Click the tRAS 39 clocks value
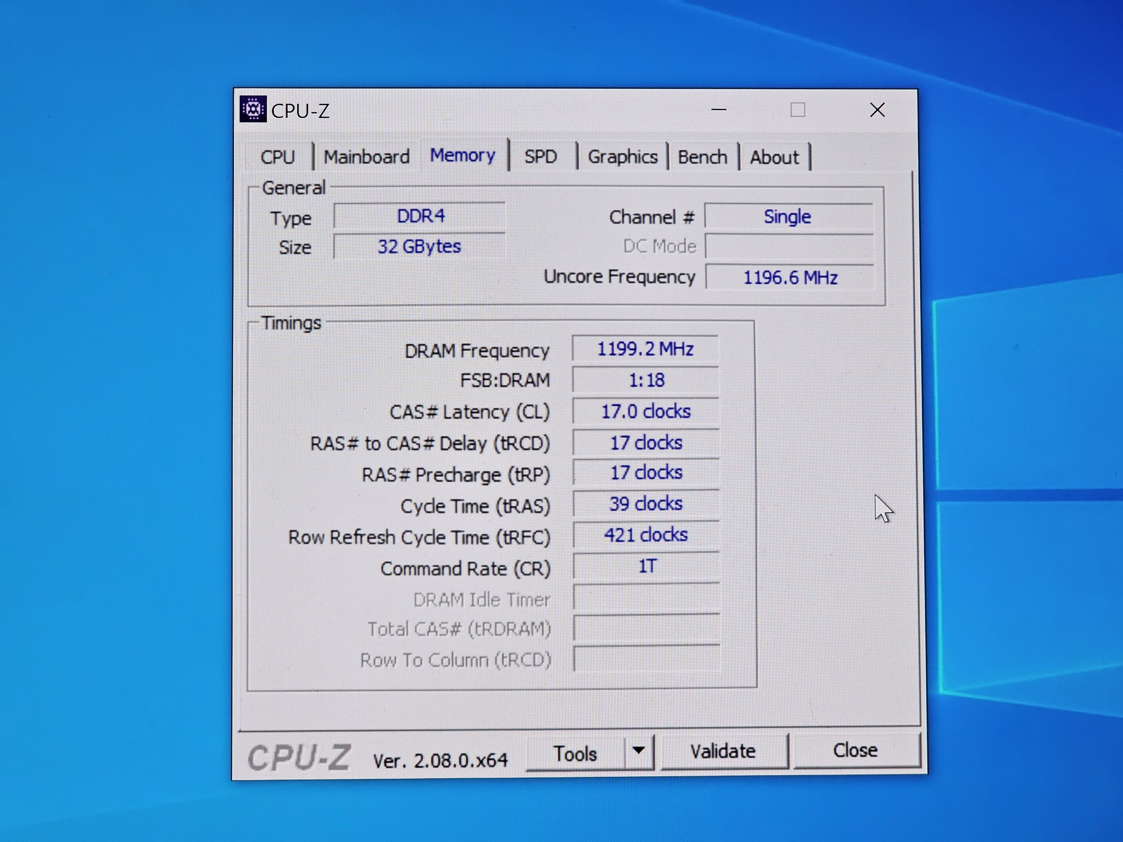Image resolution: width=1123 pixels, height=842 pixels. 646,504
